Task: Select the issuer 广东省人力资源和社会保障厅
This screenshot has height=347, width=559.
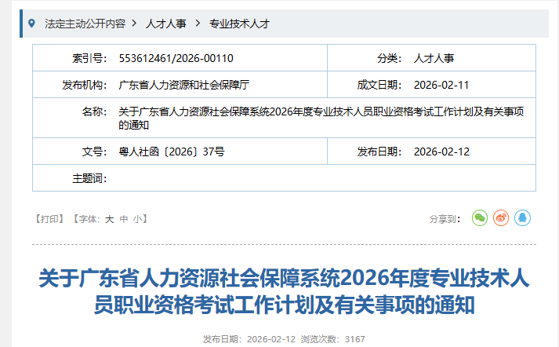Action: (183, 84)
